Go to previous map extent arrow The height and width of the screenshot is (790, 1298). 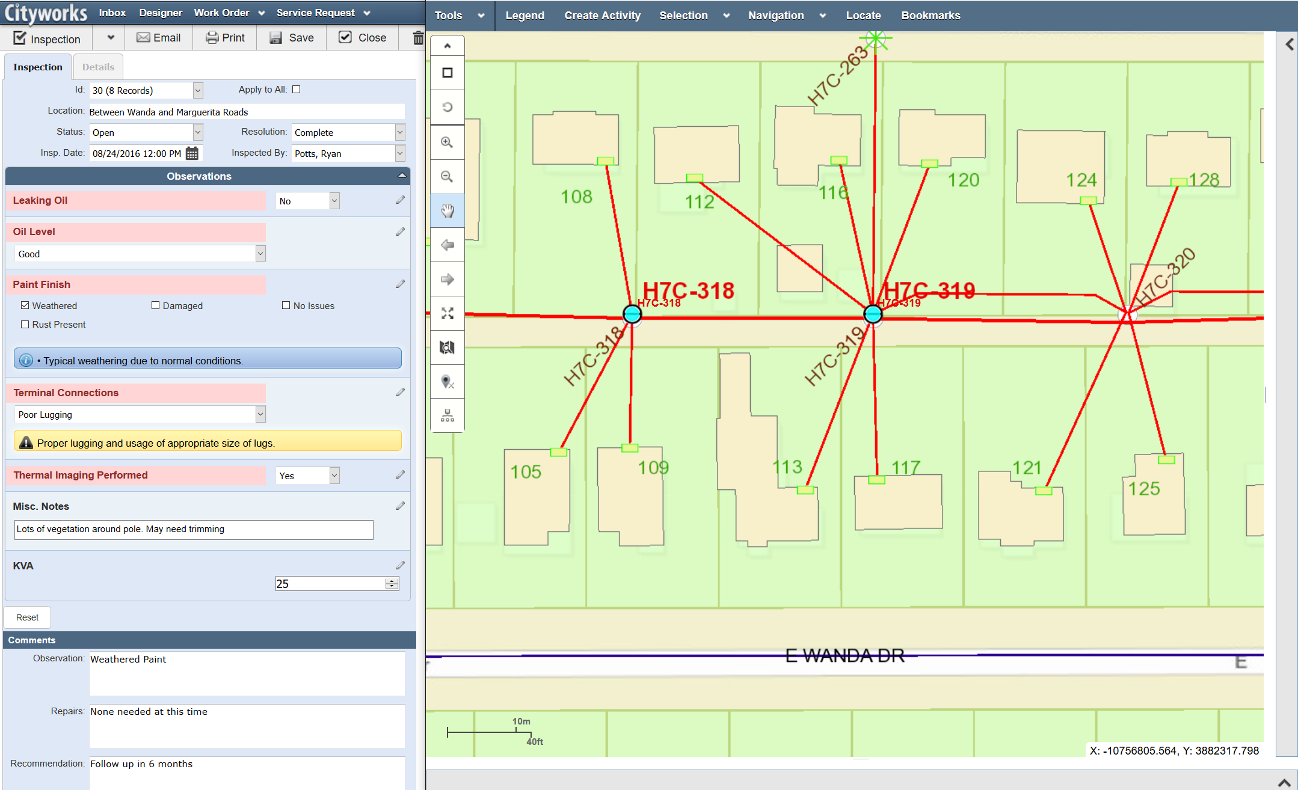(x=447, y=245)
